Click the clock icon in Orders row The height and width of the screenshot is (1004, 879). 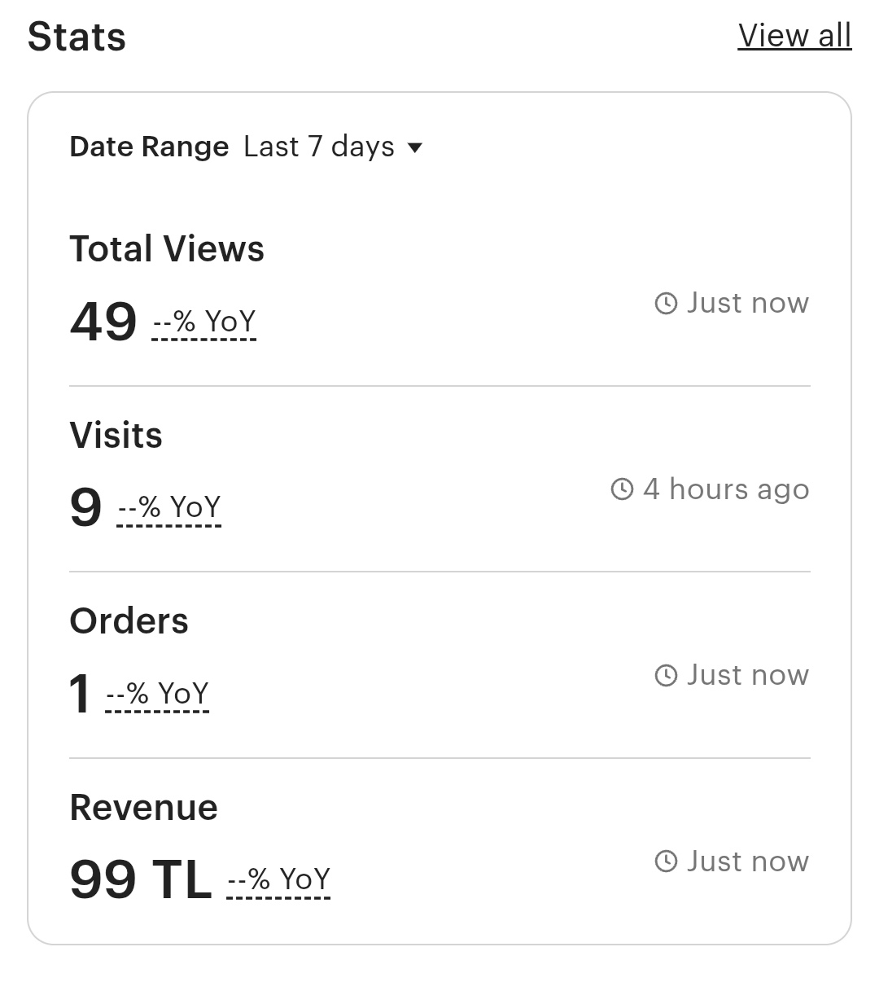pyautogui.click(x=666, y=676)
